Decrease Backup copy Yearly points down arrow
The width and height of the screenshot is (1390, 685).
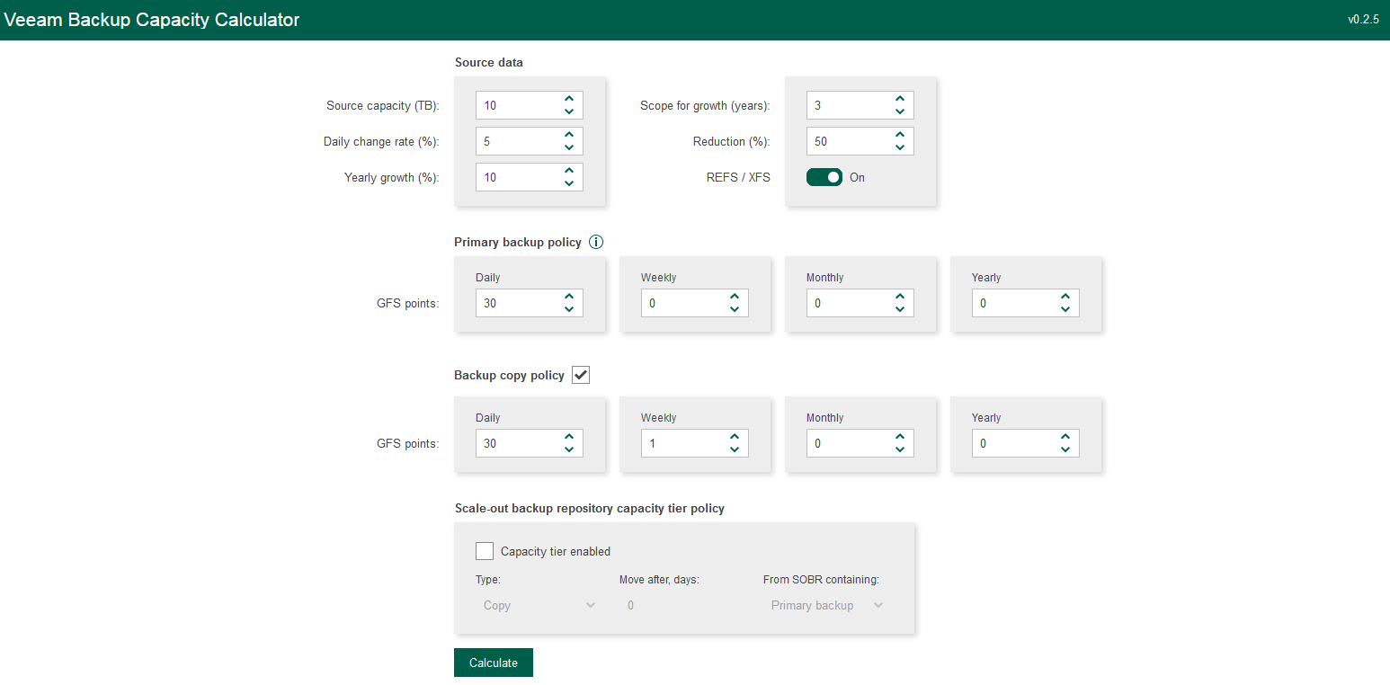click(1065, 449)
